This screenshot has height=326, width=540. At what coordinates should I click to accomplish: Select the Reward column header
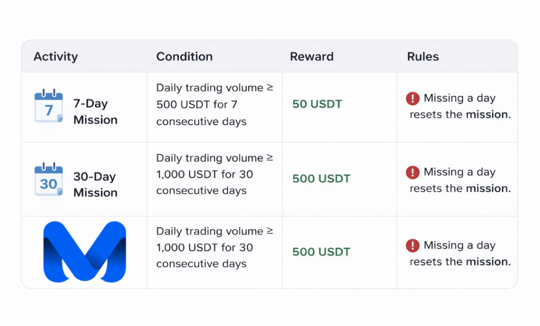[312, 57]
